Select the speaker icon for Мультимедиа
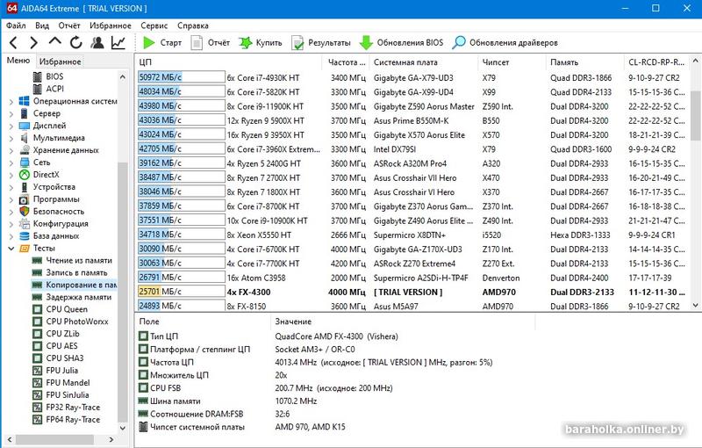 (25, 138)
